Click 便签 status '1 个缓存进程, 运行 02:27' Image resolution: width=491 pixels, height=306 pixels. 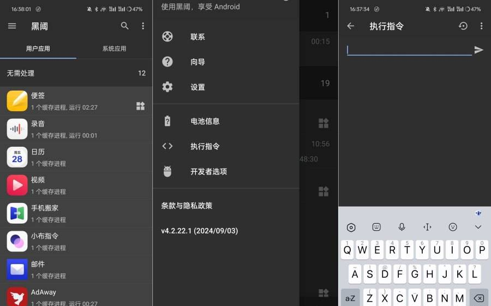pyautogui.click(x=64, y=107)
